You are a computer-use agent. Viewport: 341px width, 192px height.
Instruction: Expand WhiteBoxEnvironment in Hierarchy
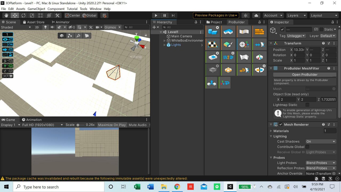(x=165, y=41)
